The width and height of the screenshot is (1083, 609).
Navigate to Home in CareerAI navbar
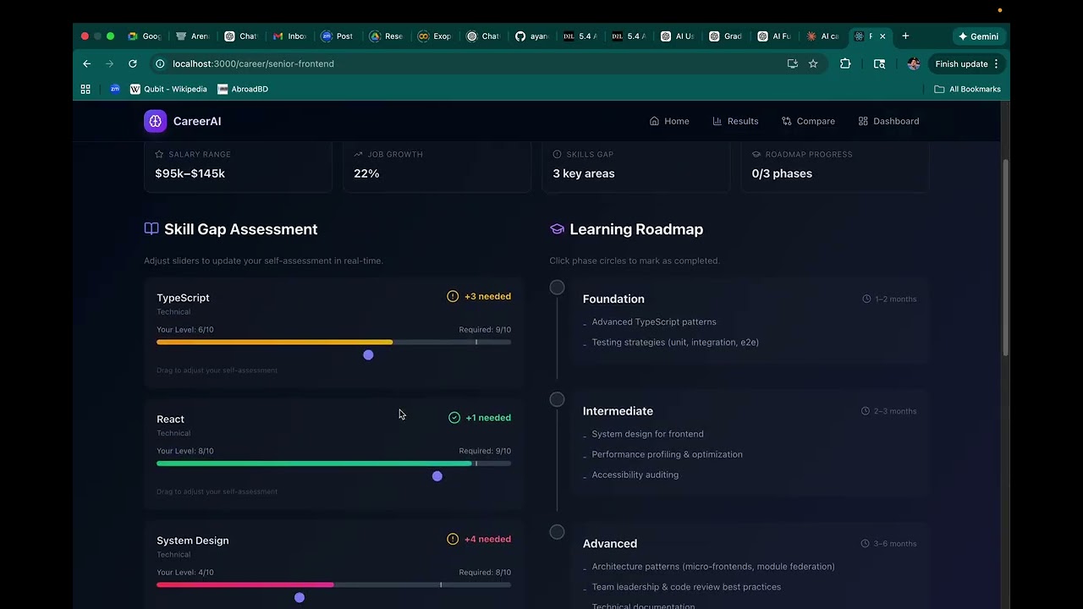669,121
